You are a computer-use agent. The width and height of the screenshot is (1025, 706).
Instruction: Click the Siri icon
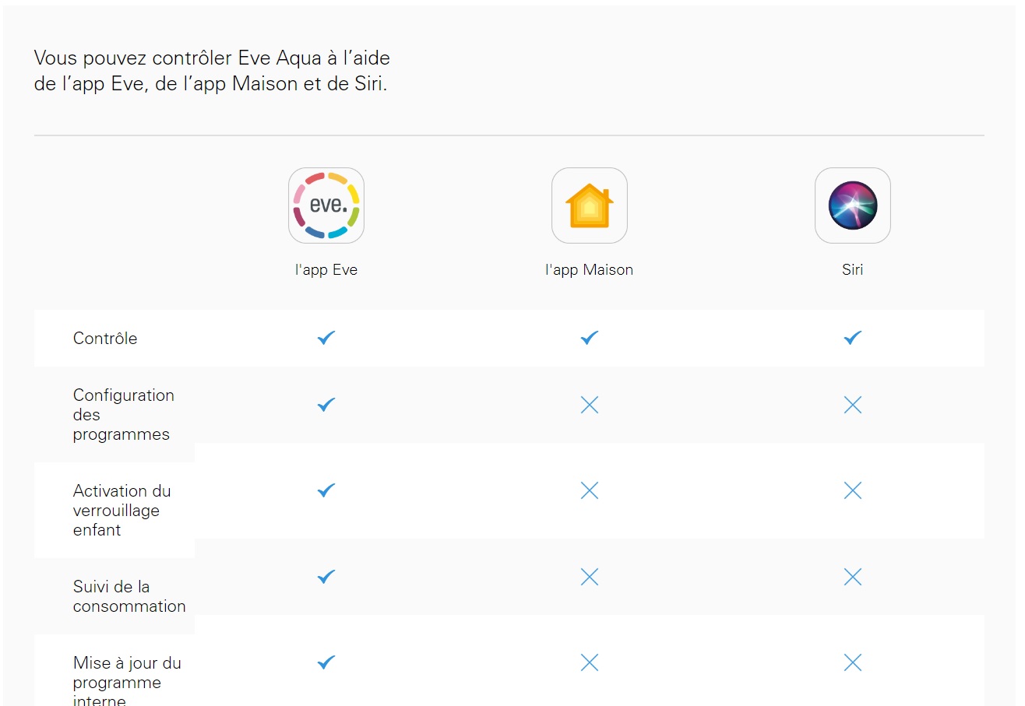[853, 205]
